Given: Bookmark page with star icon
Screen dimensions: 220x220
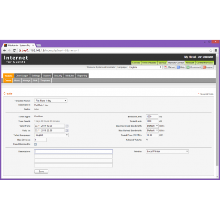Looking at the screenshot, I should pyautogui.click(x=211, y=50).
